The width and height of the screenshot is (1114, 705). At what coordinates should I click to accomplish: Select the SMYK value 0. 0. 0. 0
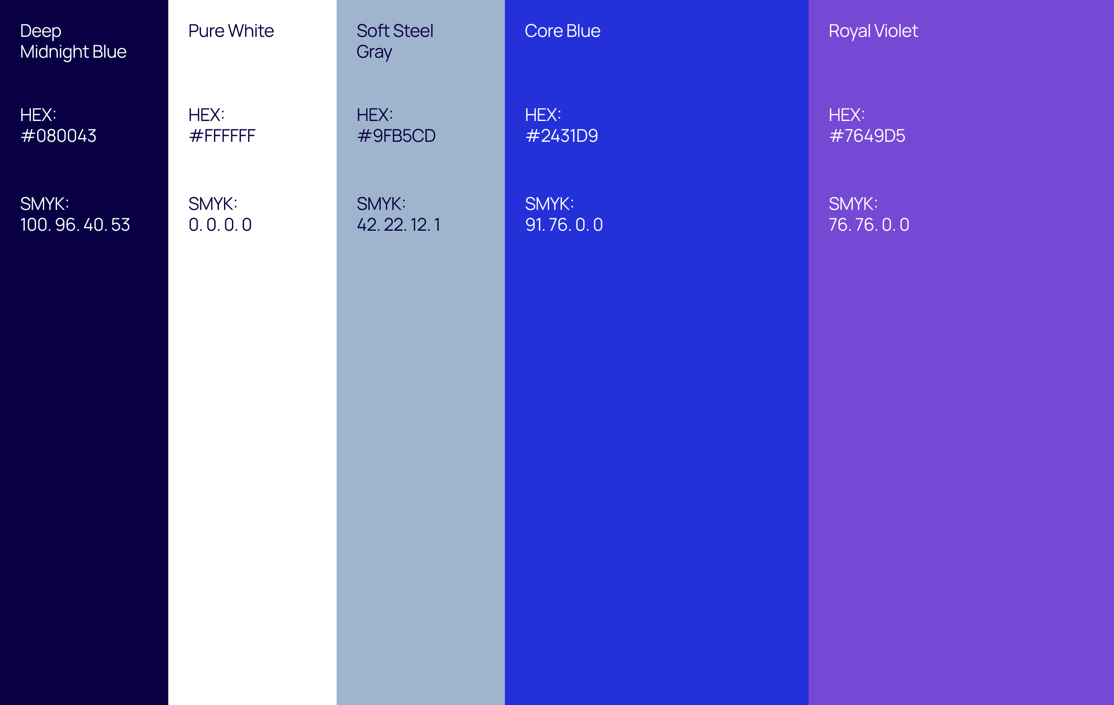220,225
